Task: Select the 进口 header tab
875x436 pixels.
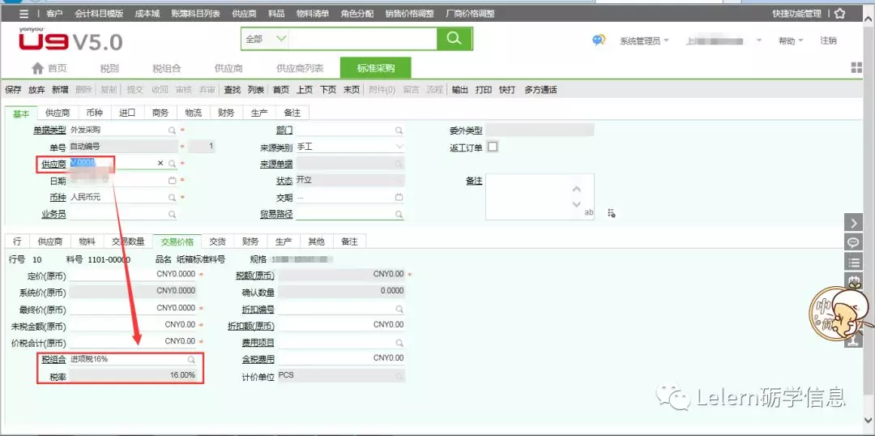Action: point(127,113)
